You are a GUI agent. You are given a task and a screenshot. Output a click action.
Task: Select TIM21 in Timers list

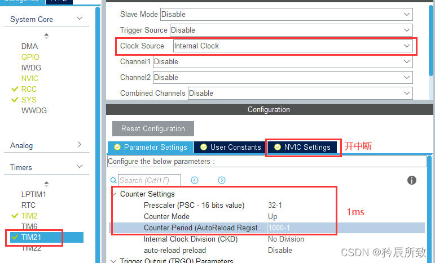point(47,237)
